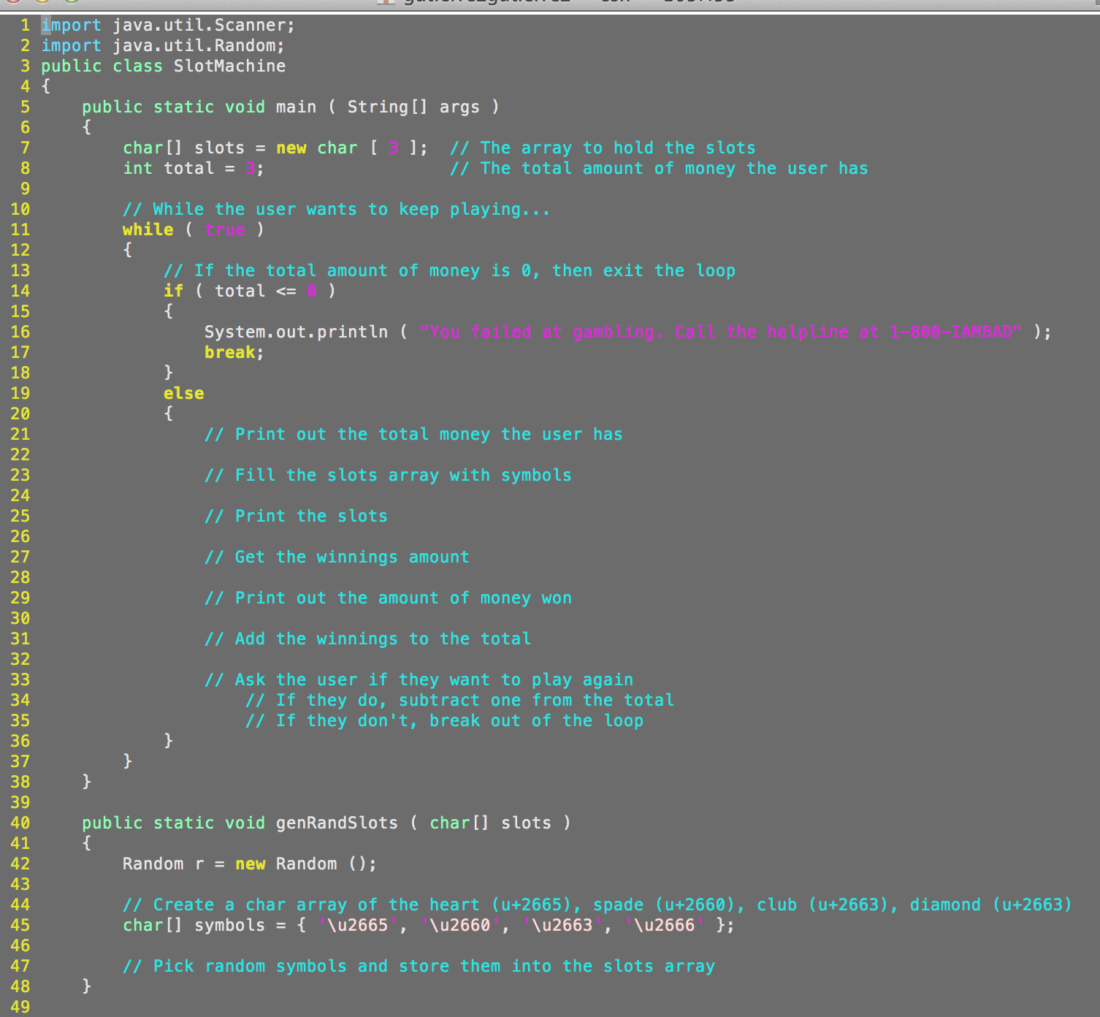Click the heart symbol literal \u2665 on line 45
Viewport: 1100px width, 1017px height.
pos(358,925)
